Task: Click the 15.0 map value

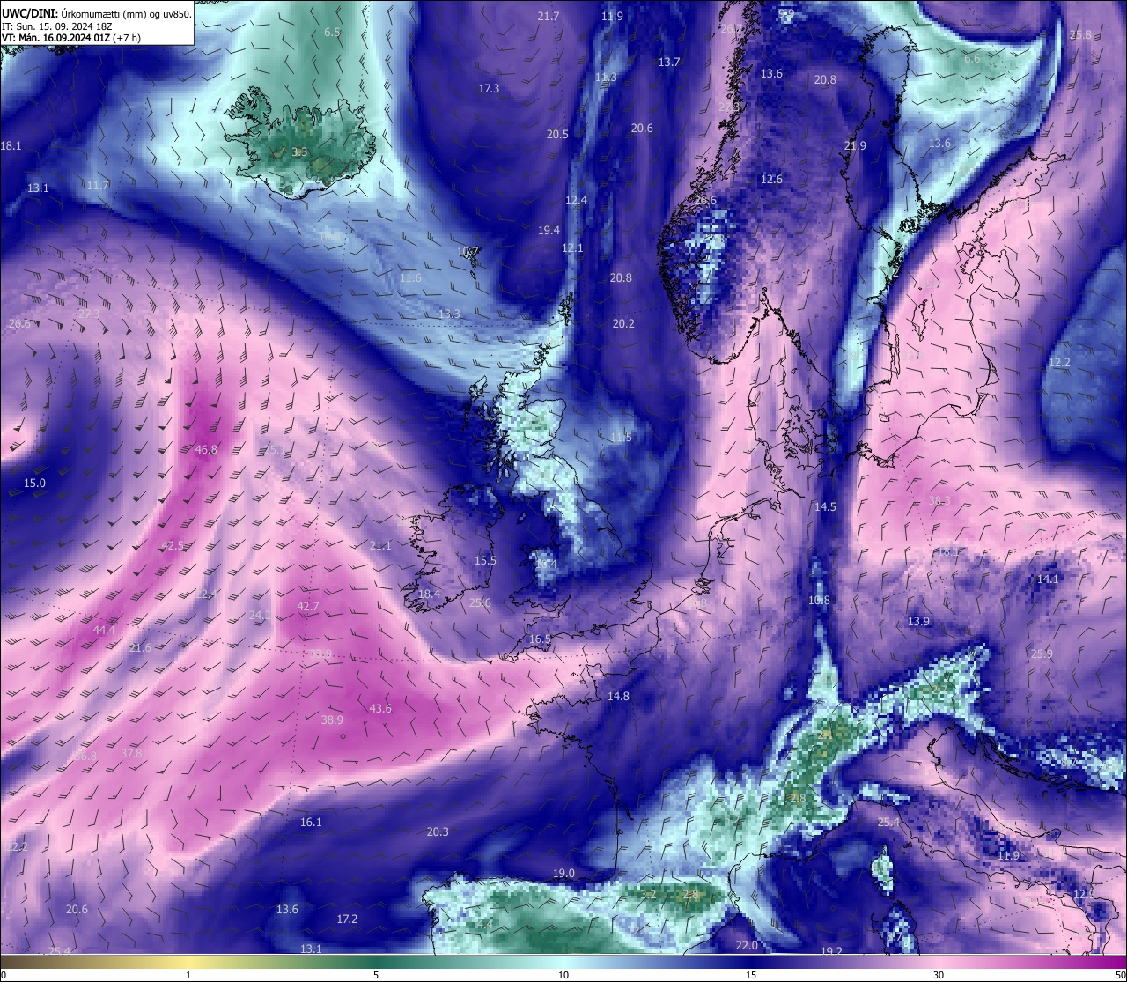Action: pyautogui.click(x=34, y=483)
